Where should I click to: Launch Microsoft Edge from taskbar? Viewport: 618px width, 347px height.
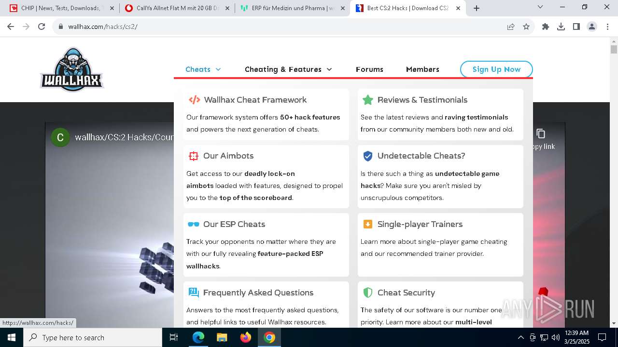click(x=198, y=337)
